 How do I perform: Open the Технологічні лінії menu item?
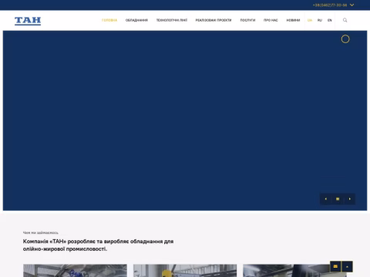click(x=172, y=20)
